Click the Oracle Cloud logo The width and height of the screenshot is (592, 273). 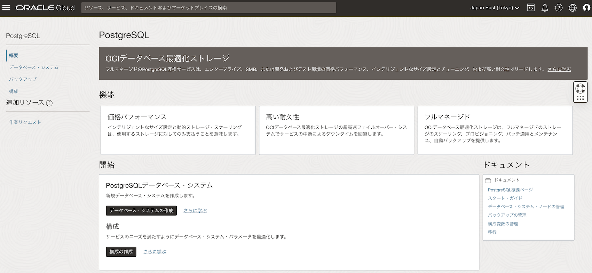45,8
